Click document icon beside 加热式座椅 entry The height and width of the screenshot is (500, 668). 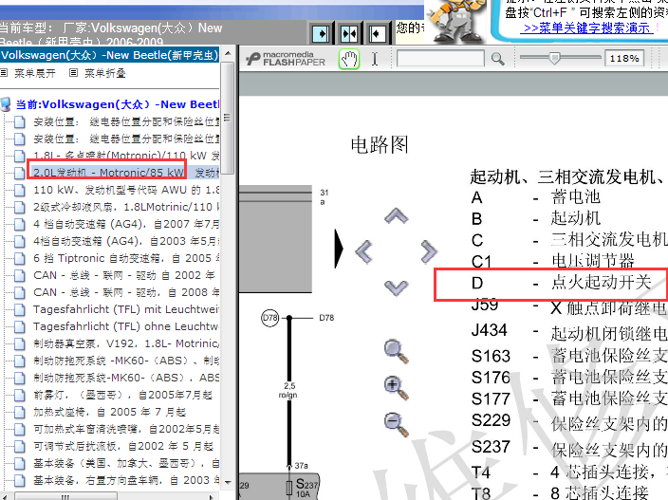coord(19,413)
